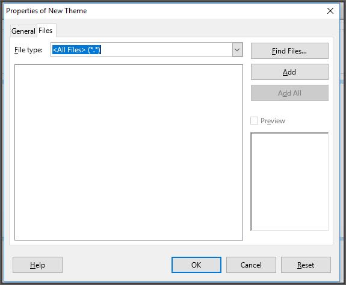This screenshot has width=346, height=285.
Task: Select the Files tab
Action: [x=46, y=31]
